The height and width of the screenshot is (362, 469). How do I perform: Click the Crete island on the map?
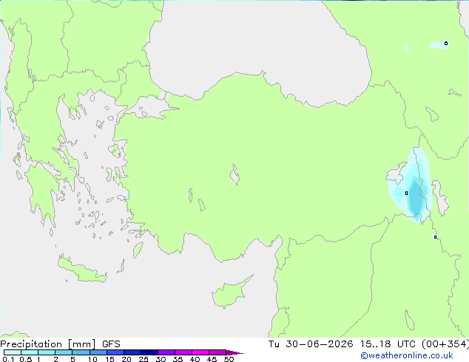(82, 270)
